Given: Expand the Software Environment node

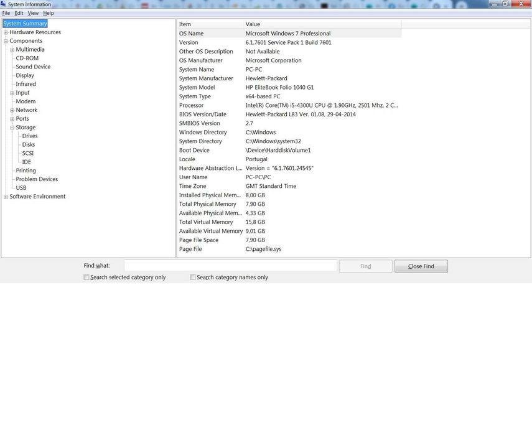Looking at the screenshot, I should coord(6,197).
